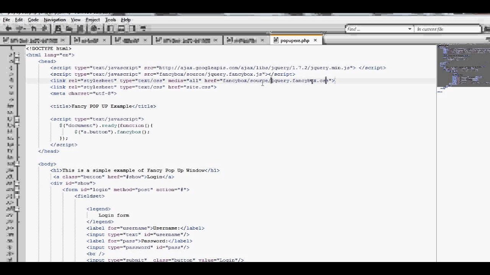This screenshot has width=490, height=275.
Task: Click the <br /> tag line
Action: click(96, 254)
